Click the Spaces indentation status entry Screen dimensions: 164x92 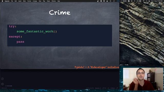coord(98,88)
